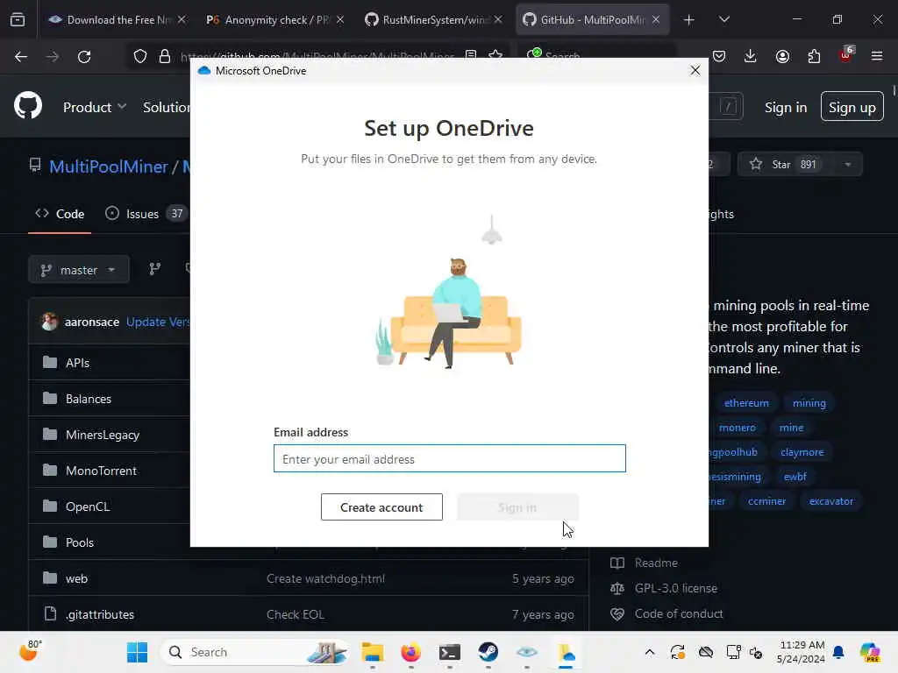
Task: Click the GitHub logo in page header
Action: tap(28, 106)
